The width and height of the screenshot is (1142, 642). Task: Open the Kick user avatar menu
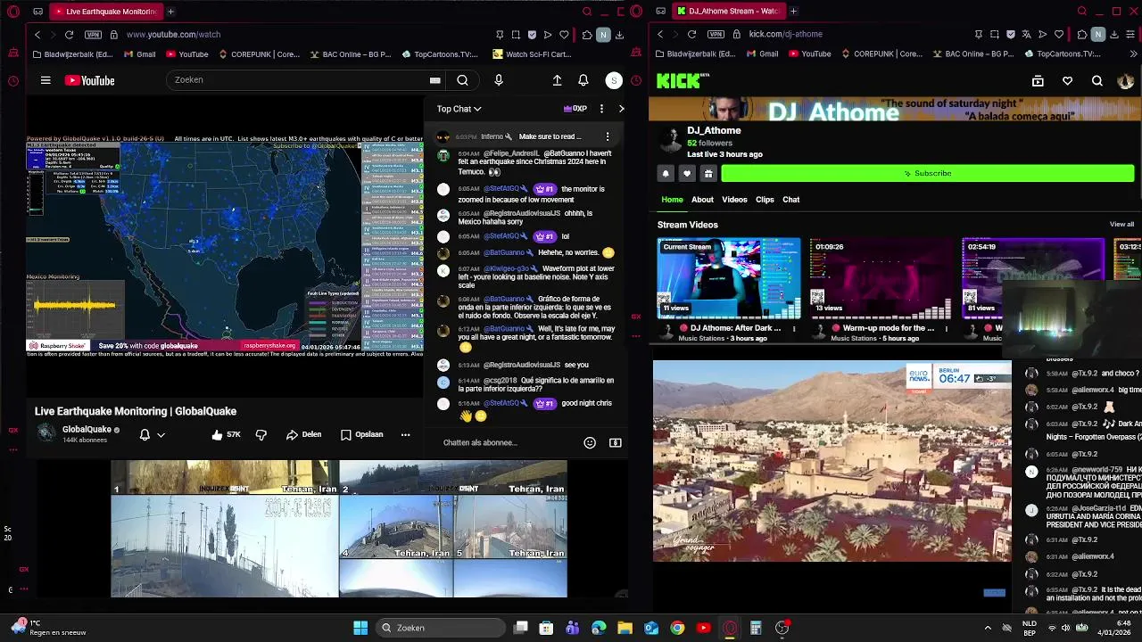(1125, 81)
